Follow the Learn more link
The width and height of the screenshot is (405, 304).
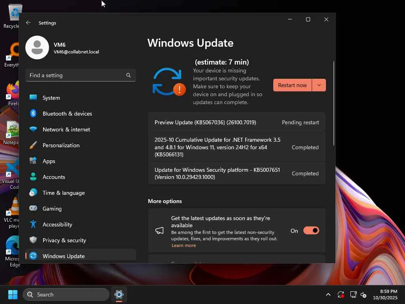click(x=184, y=245)
